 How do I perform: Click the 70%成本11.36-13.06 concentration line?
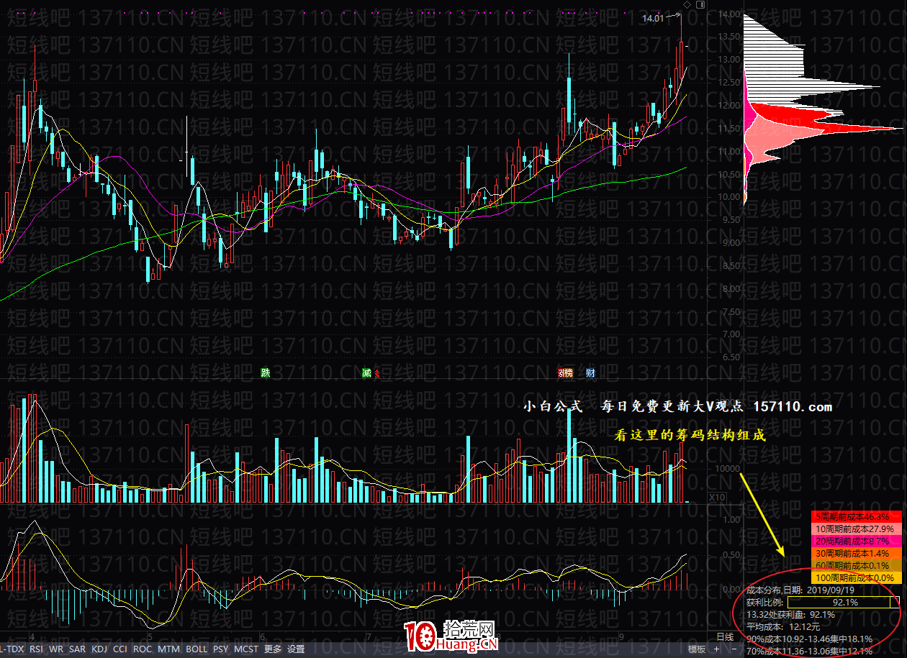coord(809,652)
